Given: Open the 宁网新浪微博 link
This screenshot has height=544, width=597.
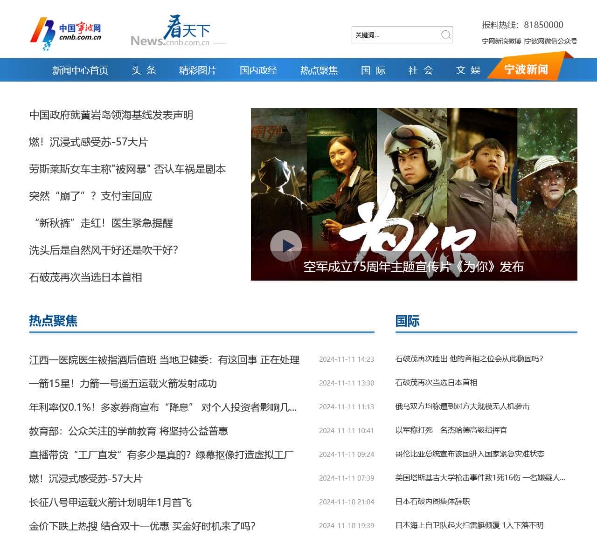Looking at the screenshot, I should coord(501,41).
